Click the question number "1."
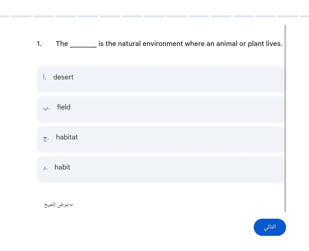 pyautogui.click(x=39, y=43)
